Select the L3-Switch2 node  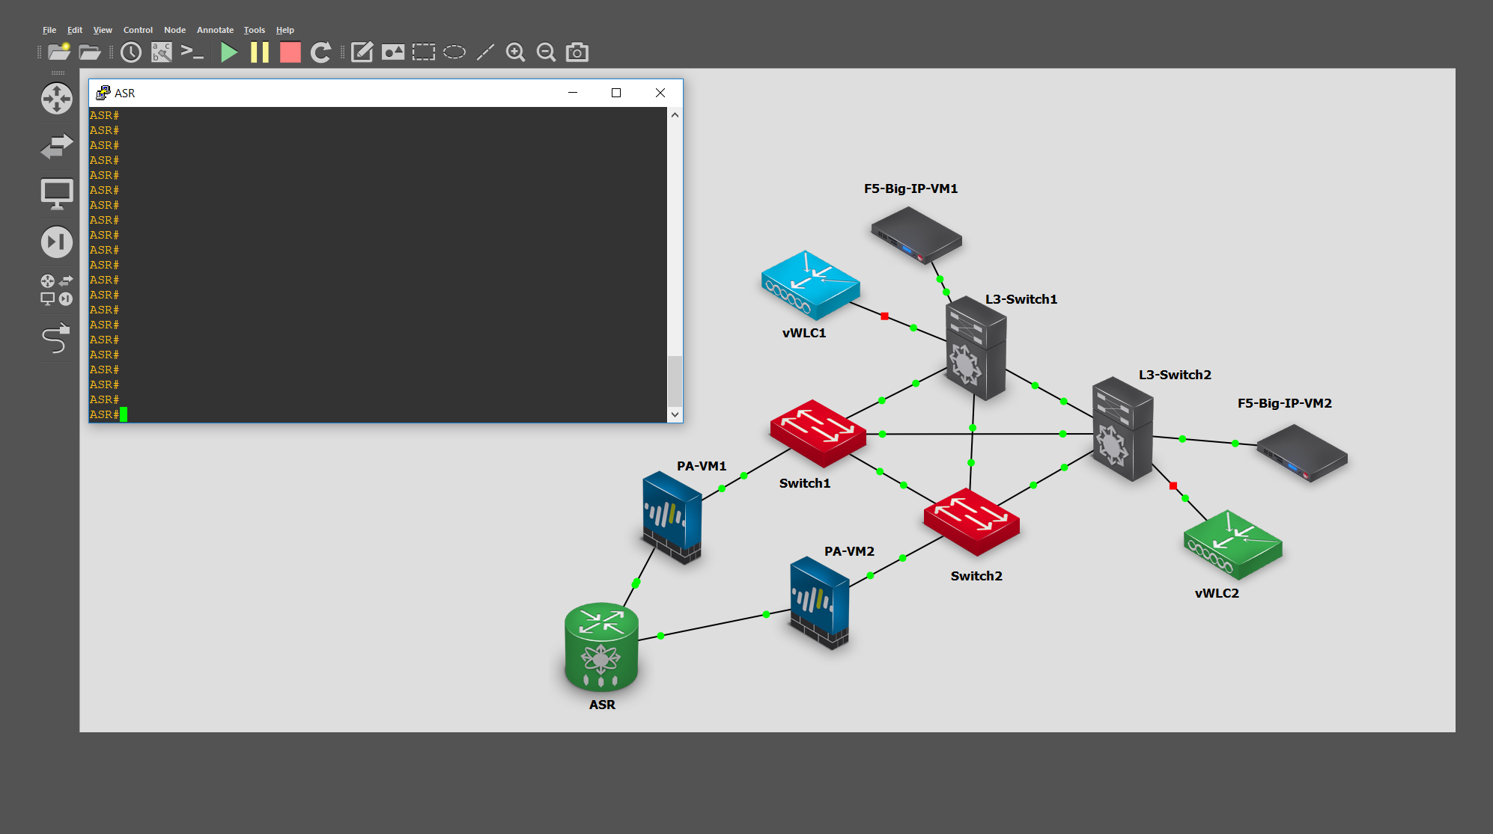1122,429
